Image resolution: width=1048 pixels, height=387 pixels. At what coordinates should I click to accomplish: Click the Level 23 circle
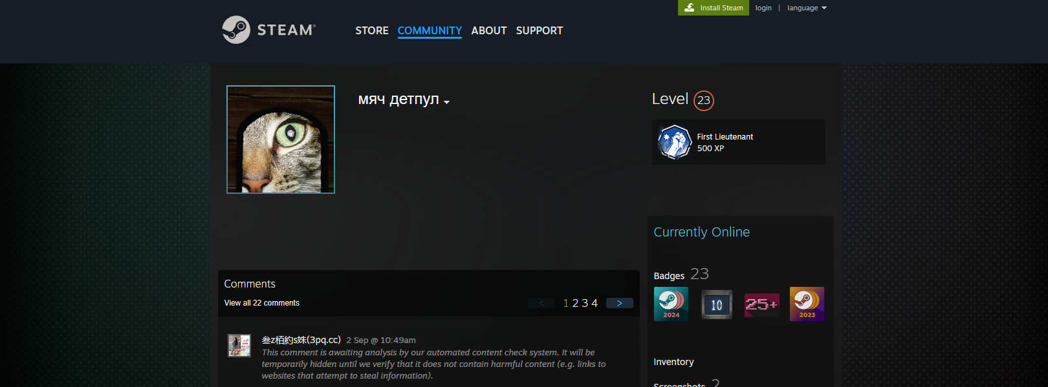point(704,100)
